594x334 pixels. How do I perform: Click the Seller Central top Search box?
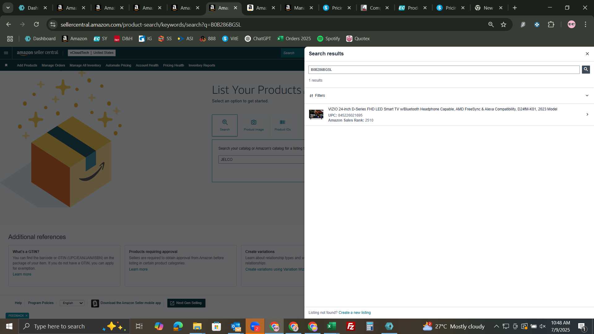pyautogui.click(x=292, y=53)
